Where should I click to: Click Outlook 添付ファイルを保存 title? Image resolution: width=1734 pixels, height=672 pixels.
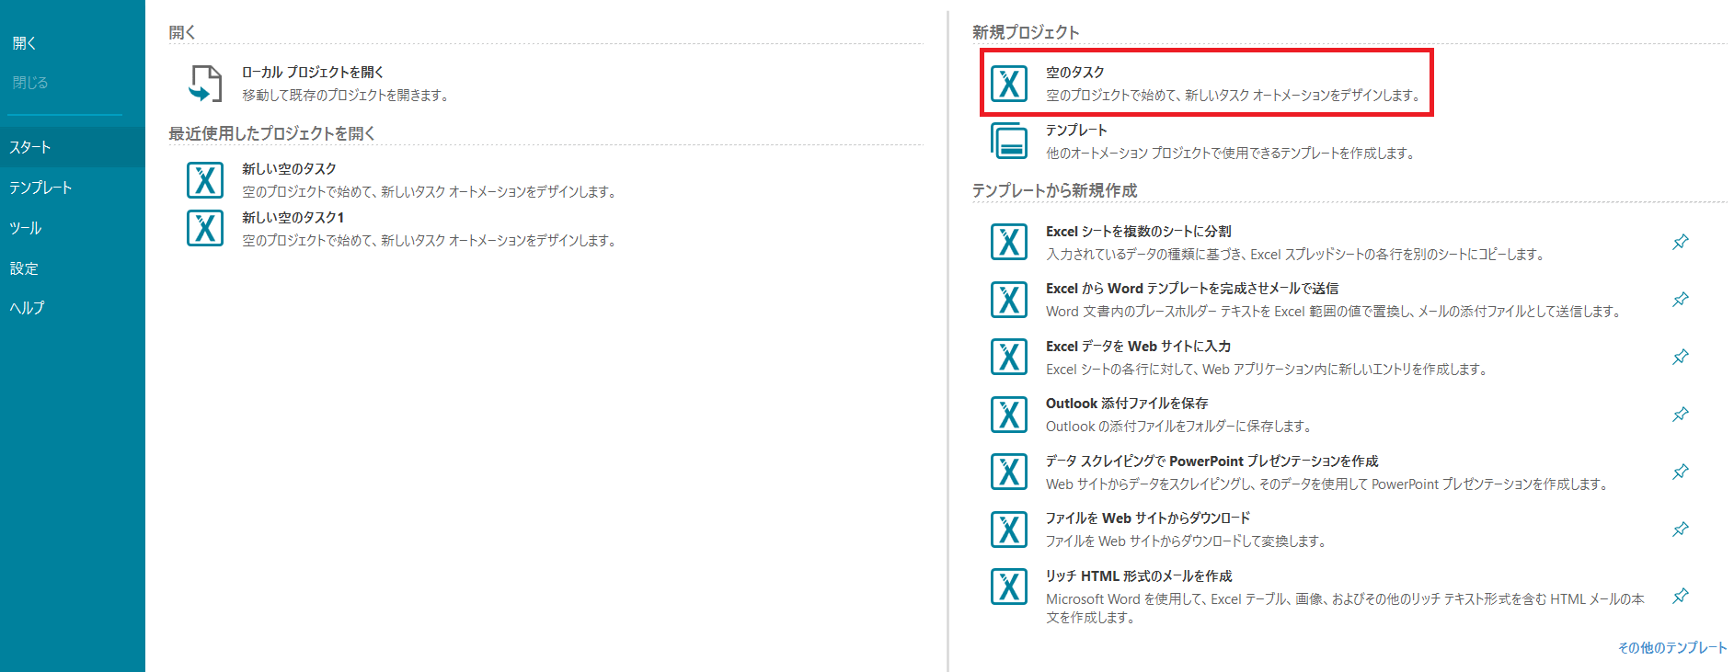(x=1127, y=404)
